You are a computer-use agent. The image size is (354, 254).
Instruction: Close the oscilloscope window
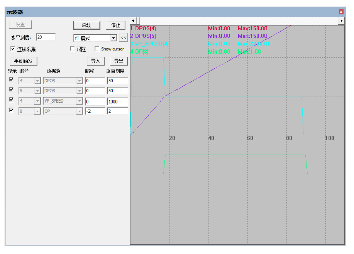tap(341, 12)
